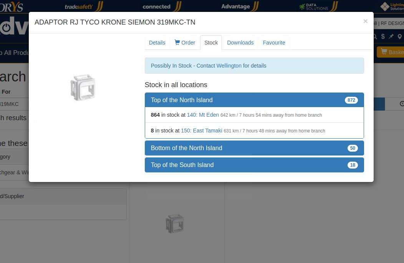Screen dimensions: 404x263
Task: Expand the Bottom of the North Island section
Action: tap(254, 148)
